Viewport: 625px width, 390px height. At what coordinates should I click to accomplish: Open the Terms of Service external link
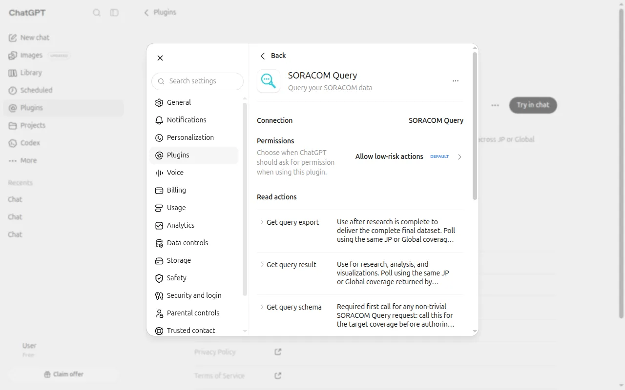[x=278, y=375]
